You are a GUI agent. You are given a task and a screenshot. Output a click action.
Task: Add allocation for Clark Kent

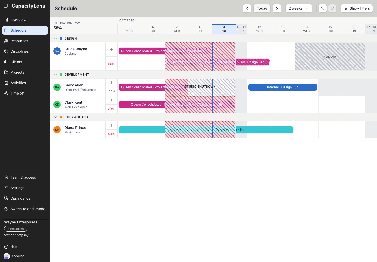coord(111,100)
